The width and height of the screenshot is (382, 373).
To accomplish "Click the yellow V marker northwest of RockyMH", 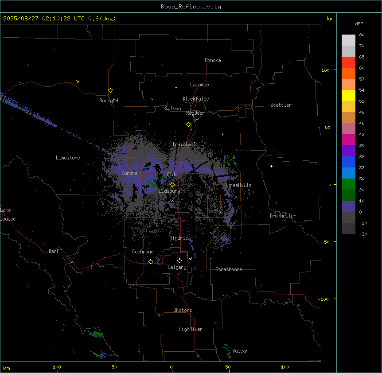I will point(78,82).
